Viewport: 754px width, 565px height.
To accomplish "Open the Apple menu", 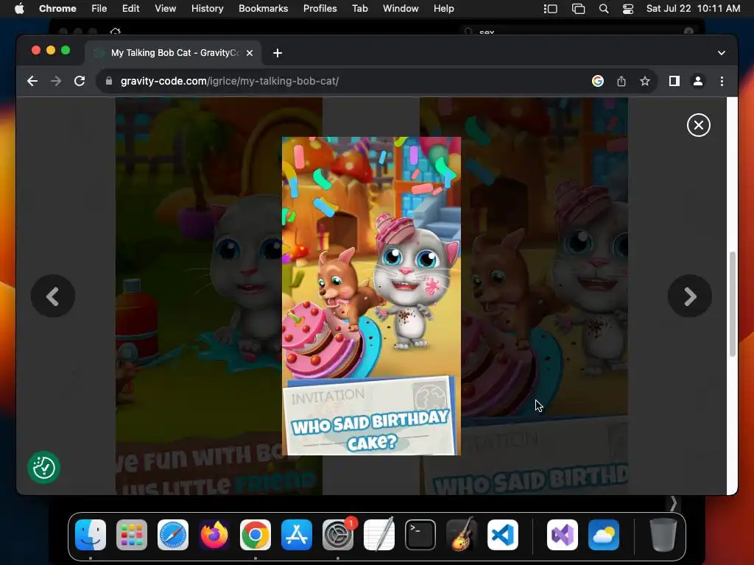I will (x=19, y=9).
